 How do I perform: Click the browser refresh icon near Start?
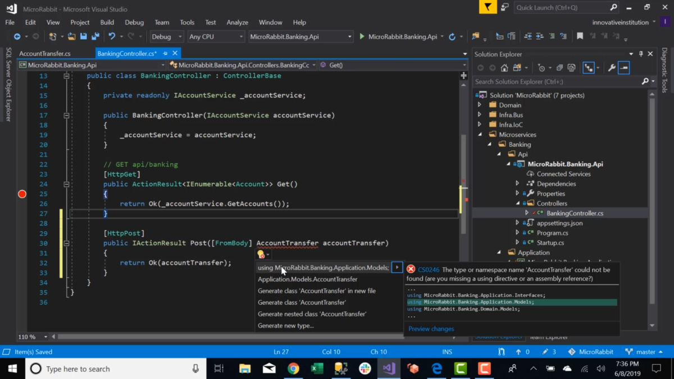click(x=452, y=36)
